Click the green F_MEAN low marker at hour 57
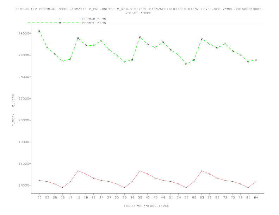 pyautogui.click(x=186, y=64)
